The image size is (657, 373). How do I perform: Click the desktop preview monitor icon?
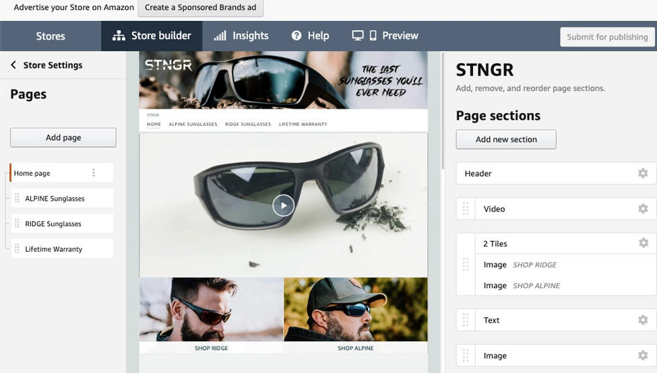[x=357, y=36]
